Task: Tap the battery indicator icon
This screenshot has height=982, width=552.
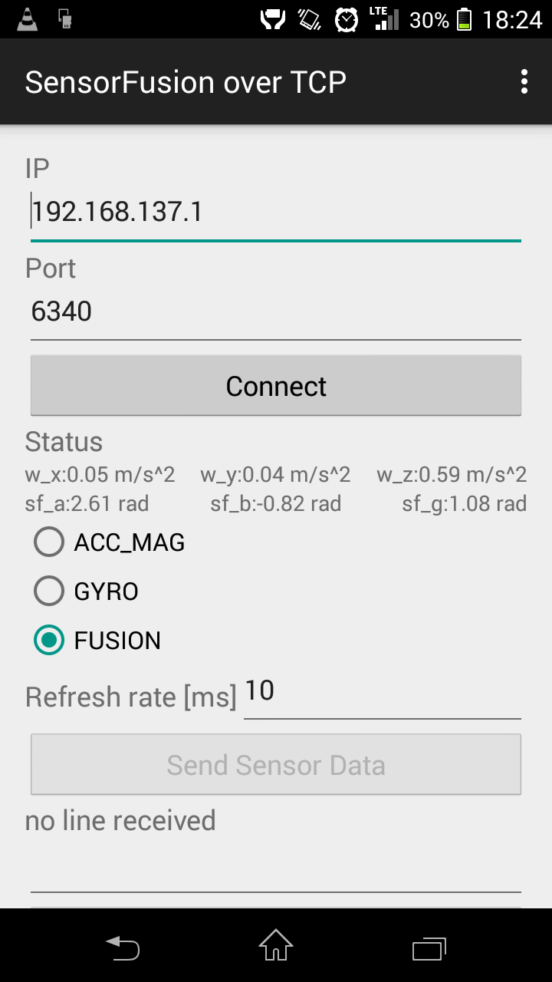Action: (464, 19)
